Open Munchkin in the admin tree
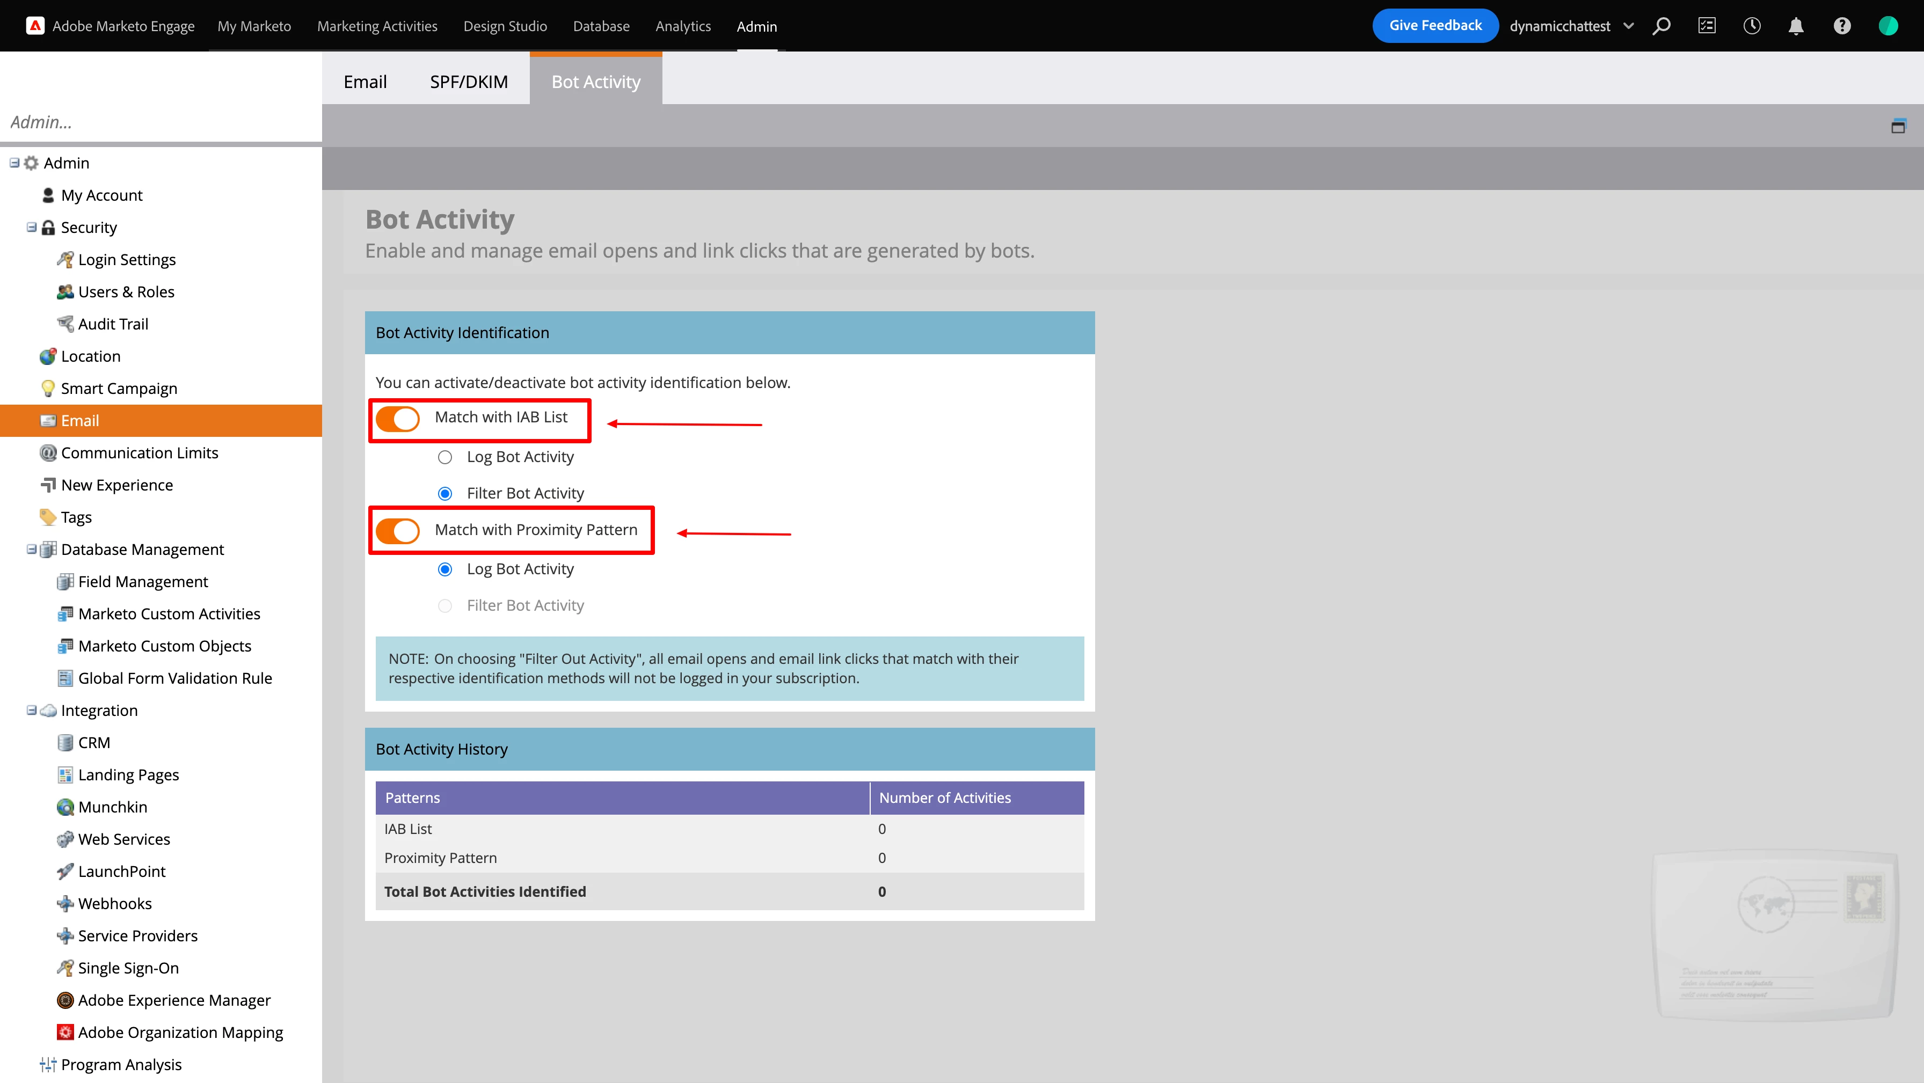1924x1083 pixels. pyautogui.click(x=112, y=807)
